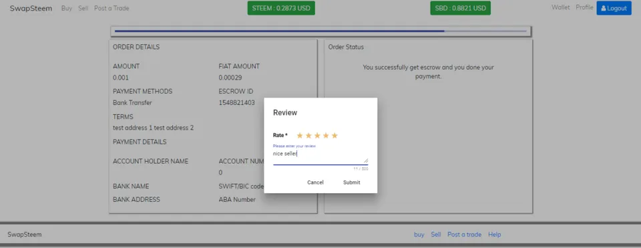This screenshot has width=641, height=248.
Task: Click the 'ACCOUNT HOLDER NAME' label
Action: click(150, 161)
